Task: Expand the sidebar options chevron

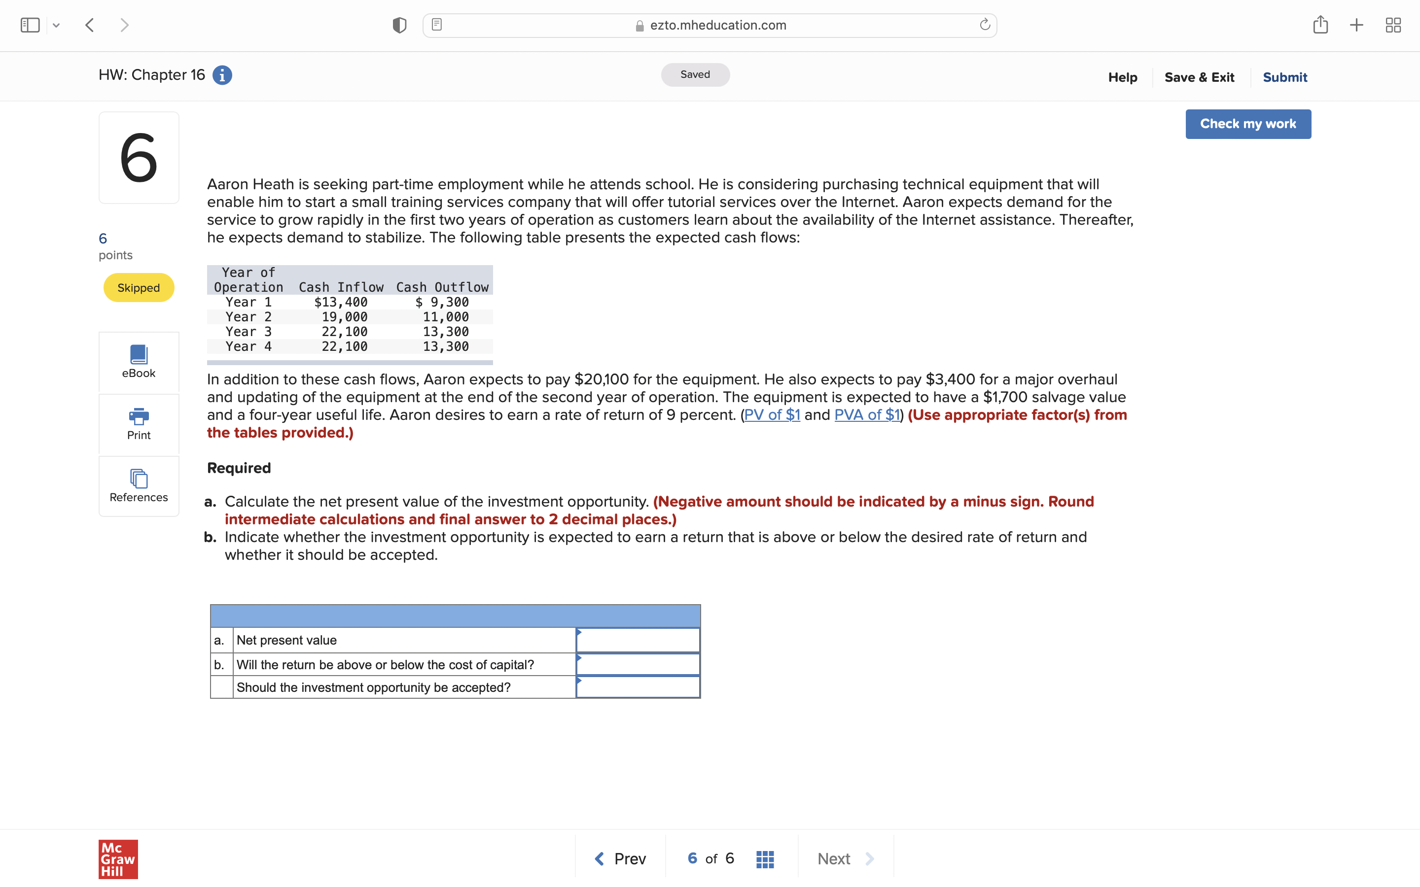Action: [56, 25]
